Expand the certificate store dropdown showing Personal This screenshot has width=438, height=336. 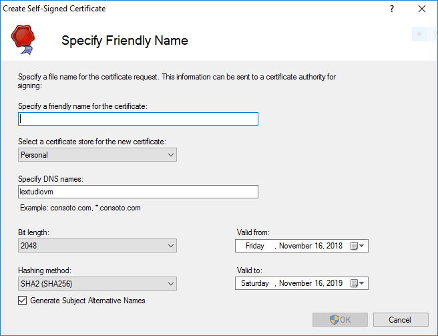click(x=97, y=155)
